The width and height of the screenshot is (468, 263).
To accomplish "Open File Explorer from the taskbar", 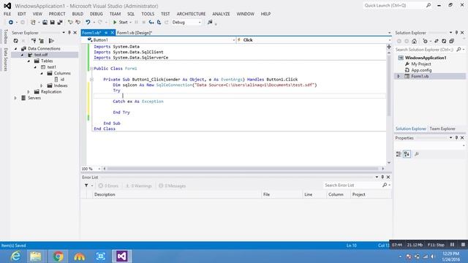I will coord(36,256).
